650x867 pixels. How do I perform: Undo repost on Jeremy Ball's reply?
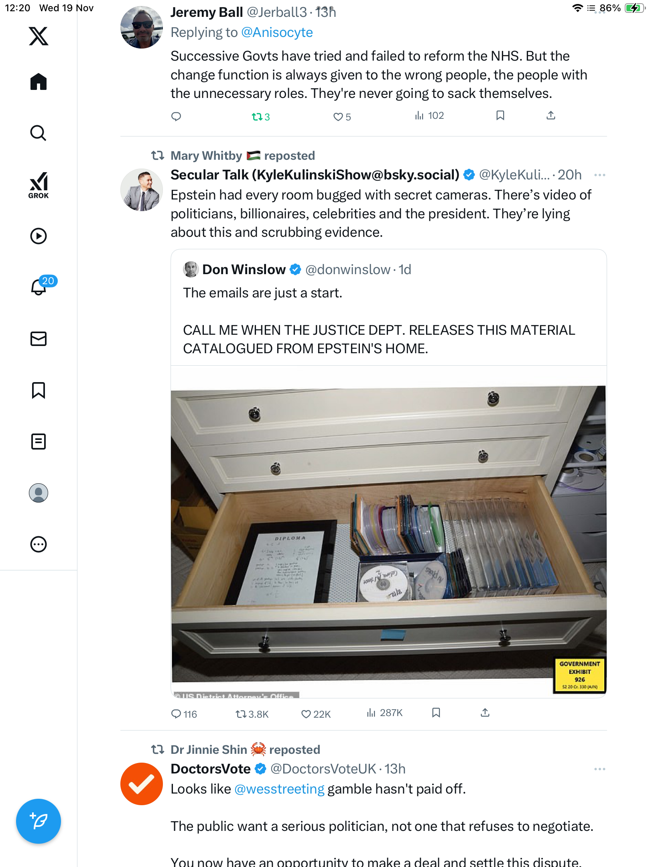click(260, 117)
